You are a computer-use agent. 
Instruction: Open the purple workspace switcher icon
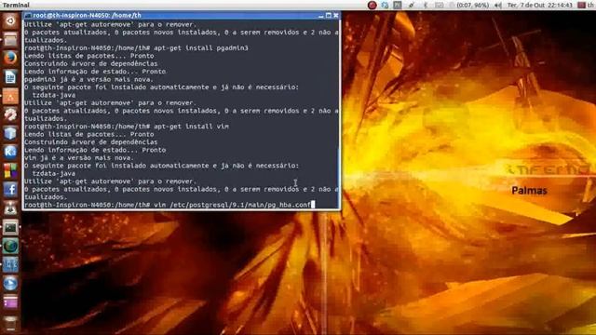[10, 302]
